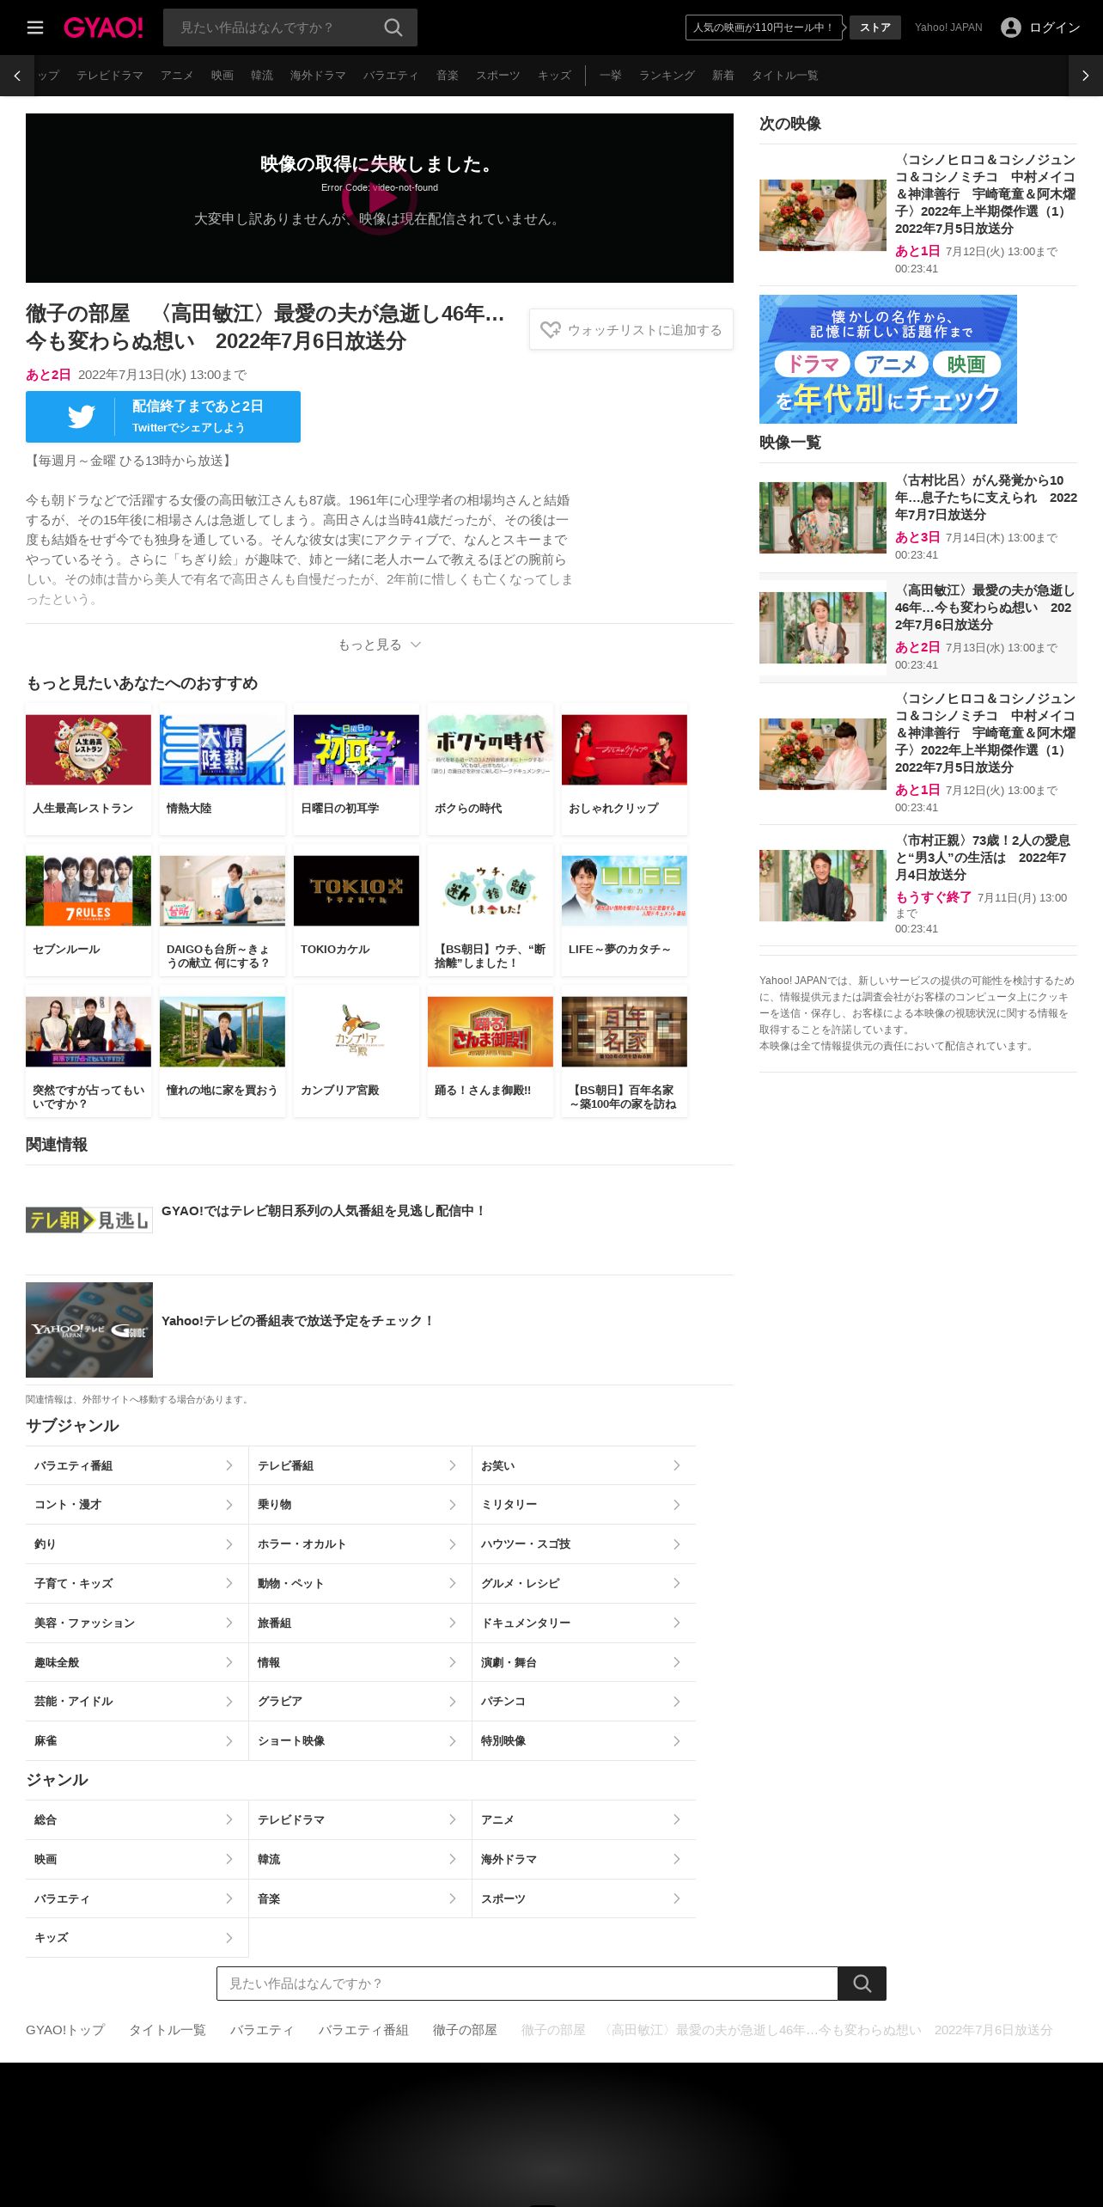Open 人生最高レストラン thumbnail
Screen dimensions: 1103x2207
point(88,750)
